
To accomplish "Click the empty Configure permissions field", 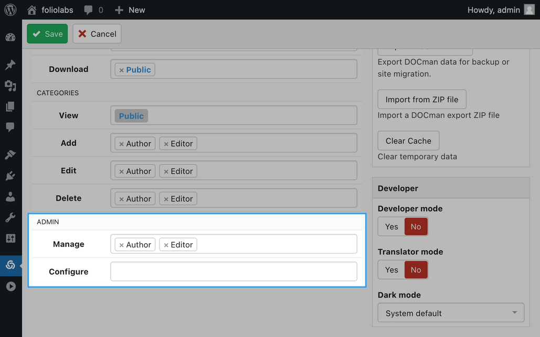I will point(234,271).
